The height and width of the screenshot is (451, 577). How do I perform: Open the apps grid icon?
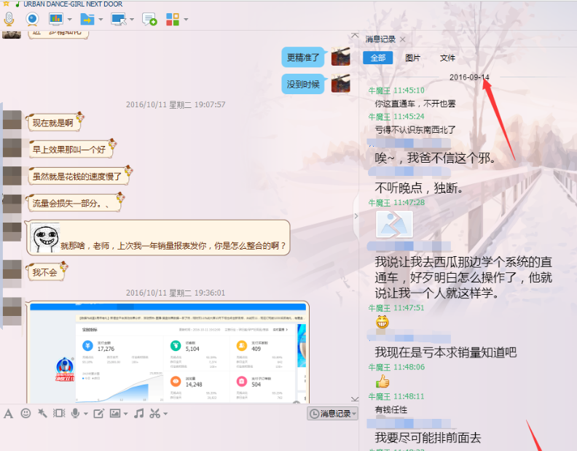(x=173, y=19)
